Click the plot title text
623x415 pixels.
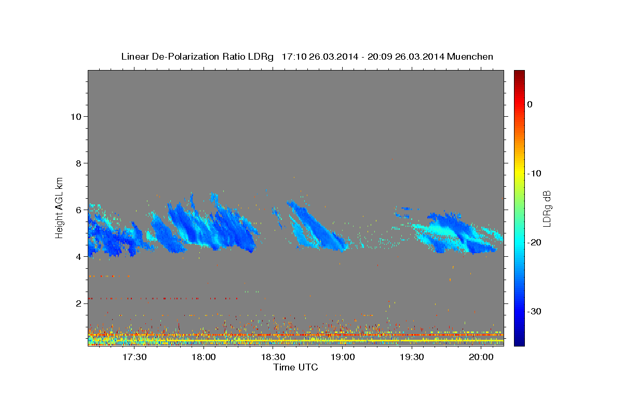307,57
